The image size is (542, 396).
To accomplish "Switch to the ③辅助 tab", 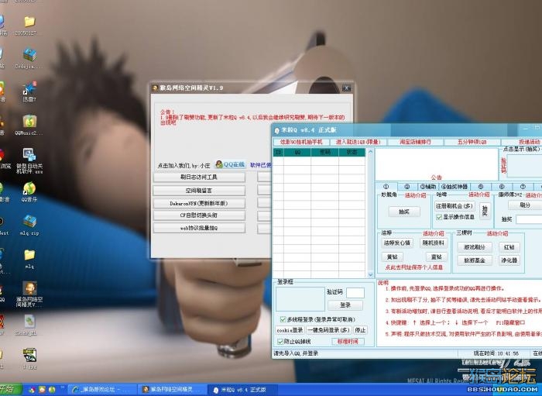I will [427, 187].
